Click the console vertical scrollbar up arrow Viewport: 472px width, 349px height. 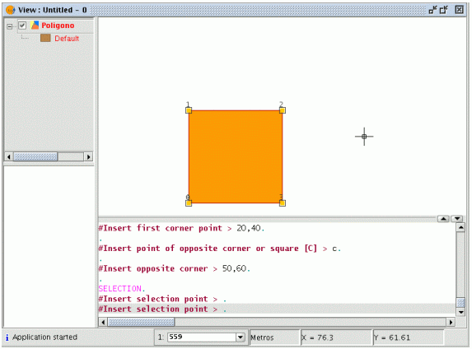[x=460, y=227]
